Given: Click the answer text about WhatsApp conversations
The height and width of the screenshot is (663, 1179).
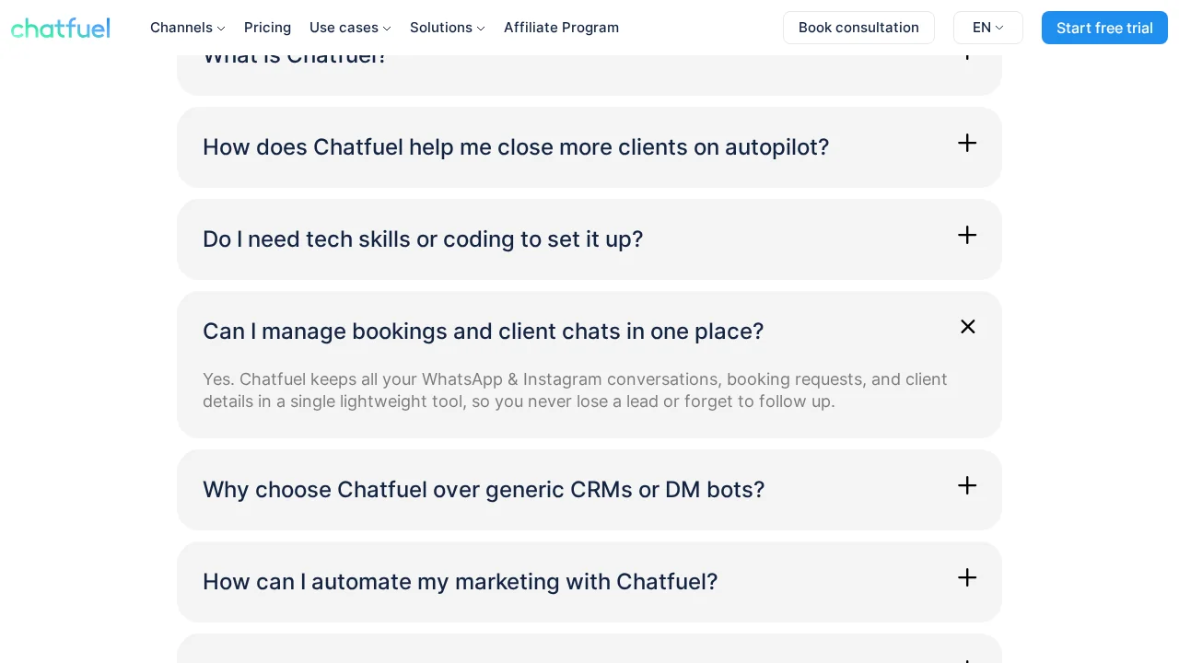Looking at the screenshot, I should coord(575,390).
